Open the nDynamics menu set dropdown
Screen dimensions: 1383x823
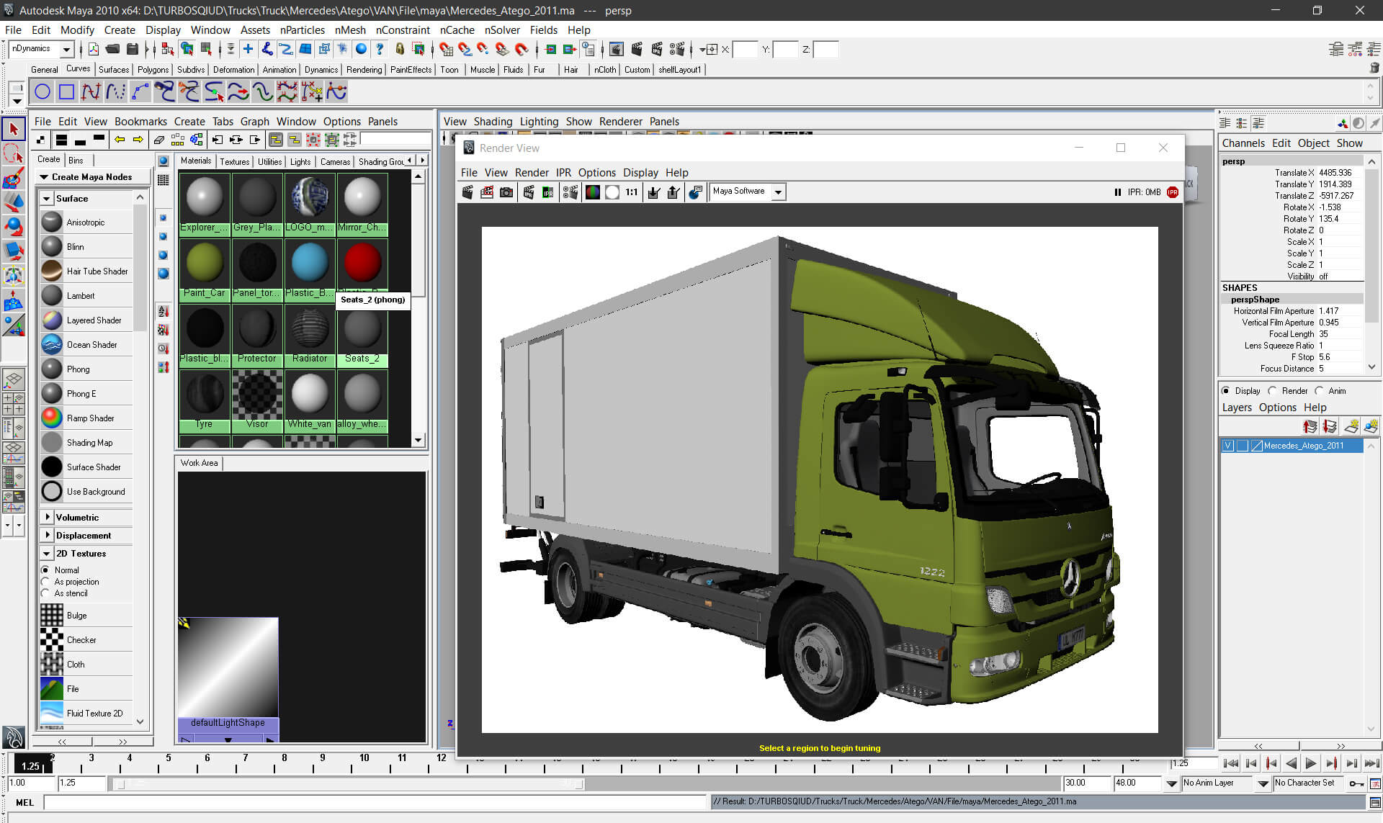(x=67, y=49)
